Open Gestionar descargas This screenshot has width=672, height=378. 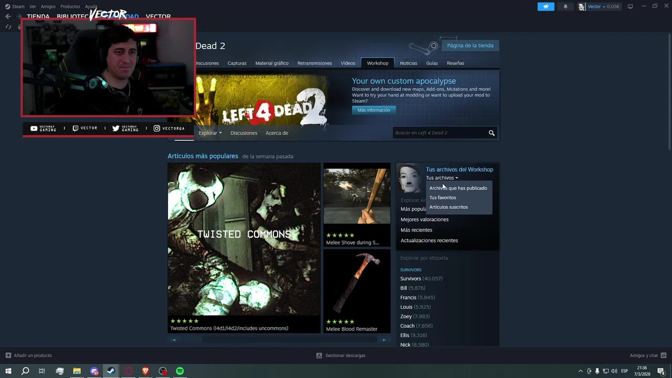pyautogui.click(x=341, y=355)
